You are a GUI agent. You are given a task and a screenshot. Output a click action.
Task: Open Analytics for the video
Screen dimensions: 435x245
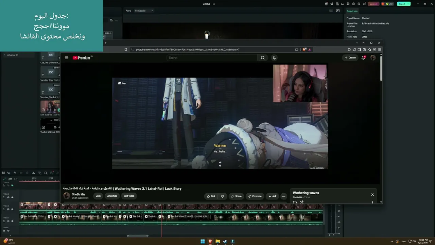(x=112, y=196)
